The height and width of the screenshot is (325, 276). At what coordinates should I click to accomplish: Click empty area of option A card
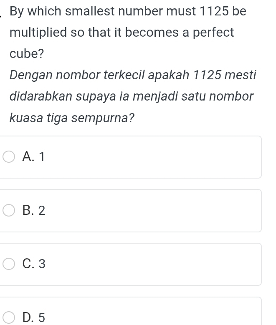(159, 157)
